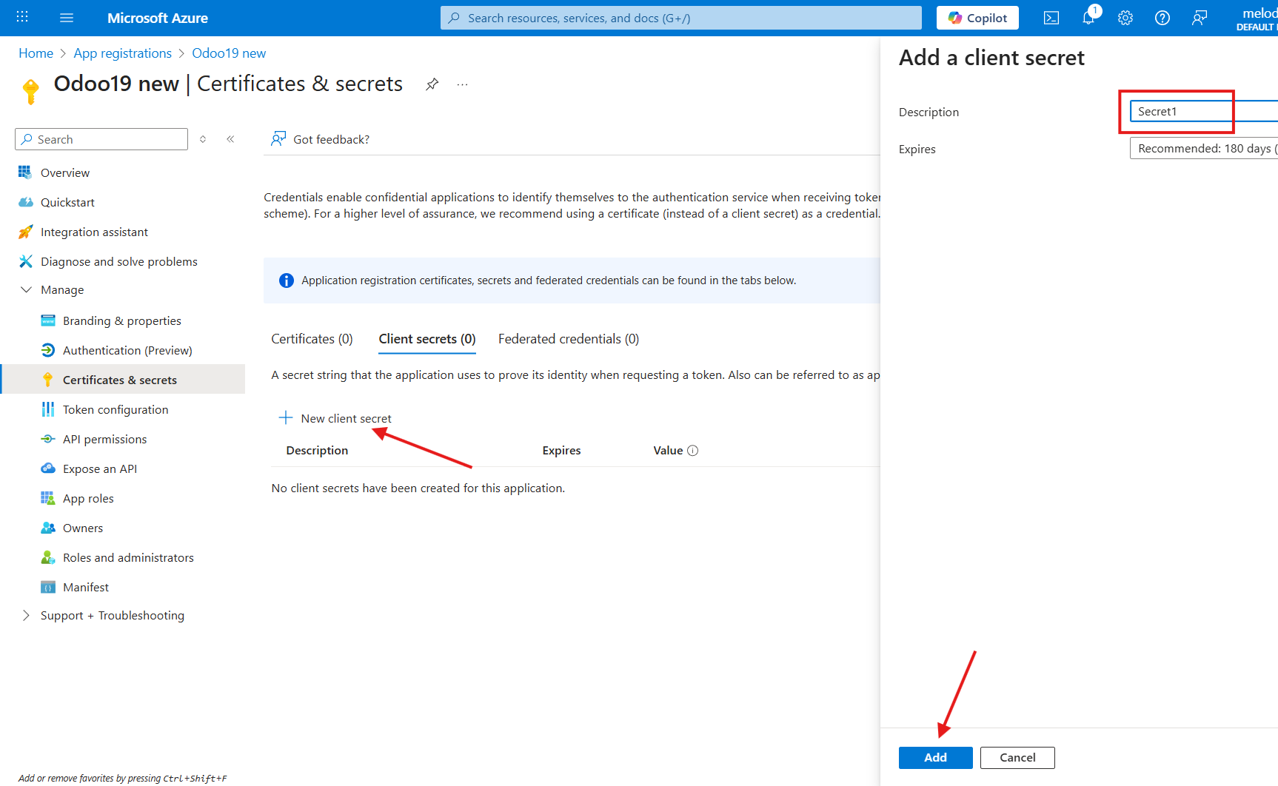Open the portal hamburger menu
The width and height of the screenshot is (1278, 786).
pyautogui.click(x=67, y=19)
